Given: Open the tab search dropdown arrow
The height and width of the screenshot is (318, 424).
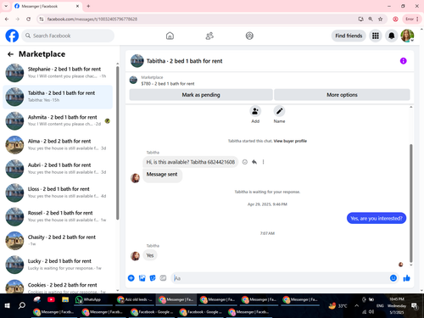Looking at the screenshot, I should [6, 6].
